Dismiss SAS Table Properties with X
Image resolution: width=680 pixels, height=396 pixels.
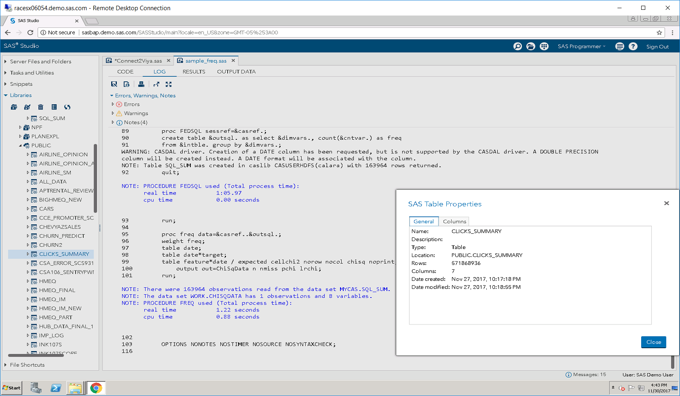click(667, 203)
